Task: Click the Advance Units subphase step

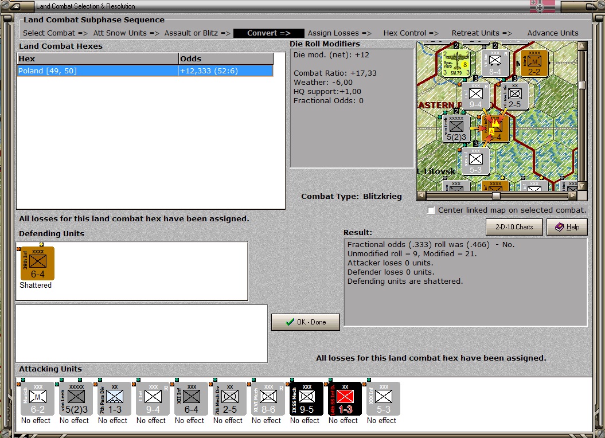Action: [x=553, y=33]
